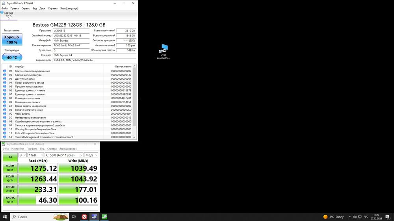Run All benchmarks in CrystalDiskMark
394x221 pixels.
pyautogui.click(x=10, y=157)
